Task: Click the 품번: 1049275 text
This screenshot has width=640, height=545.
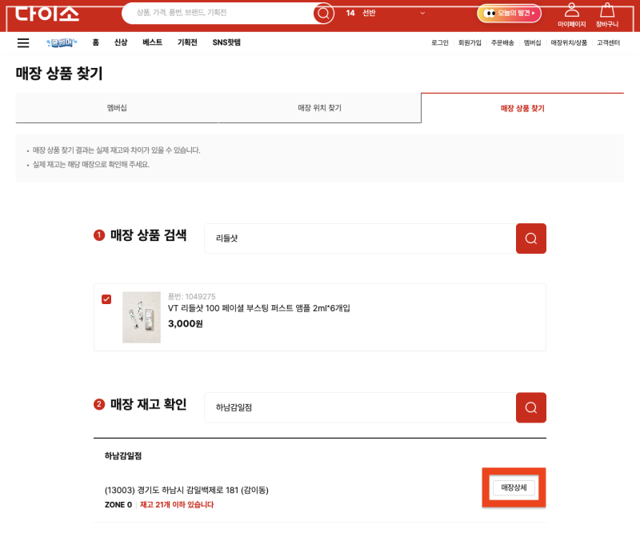Action: pos(191,296)
